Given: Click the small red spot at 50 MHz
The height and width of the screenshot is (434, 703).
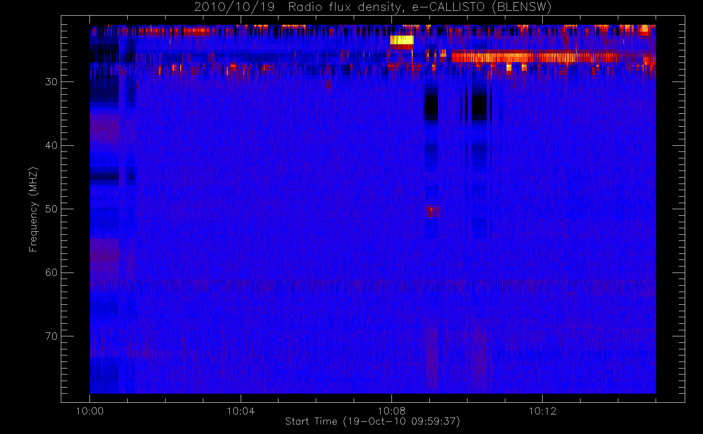Looking at the screenshot, I should [433, 211].
